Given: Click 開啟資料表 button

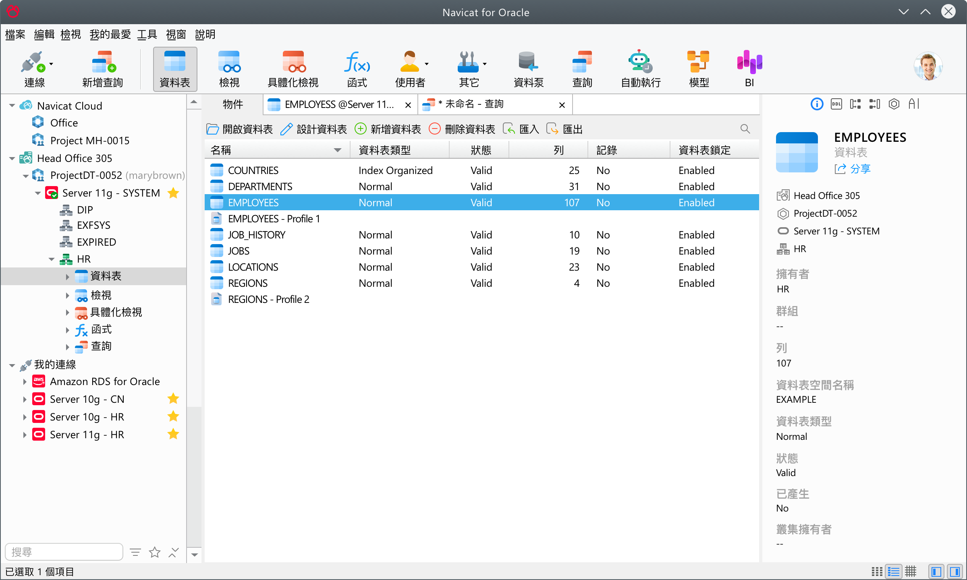Looking at the screenshot, I should coord(239,129).
